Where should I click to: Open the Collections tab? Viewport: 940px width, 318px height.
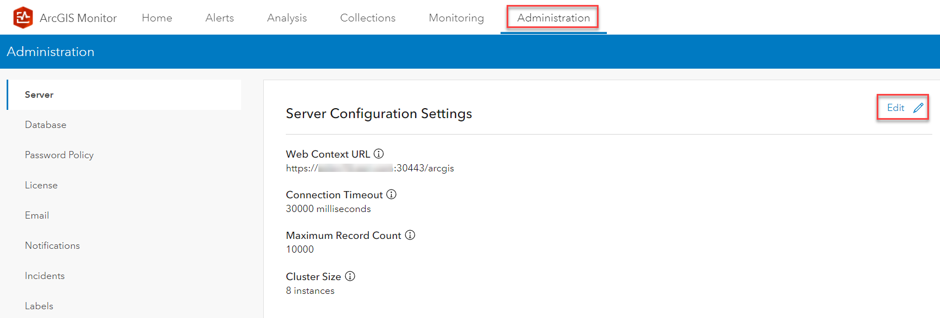point(368,18)
